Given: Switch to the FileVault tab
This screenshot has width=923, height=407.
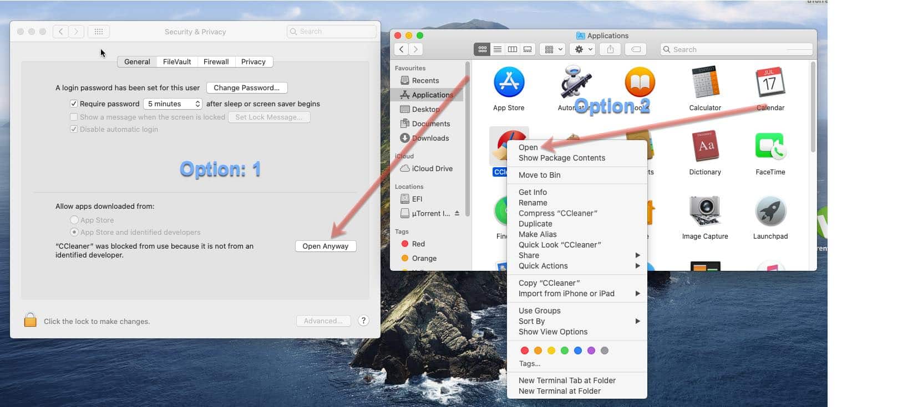Looking at the screenshot, I should (x=177, y=61).
